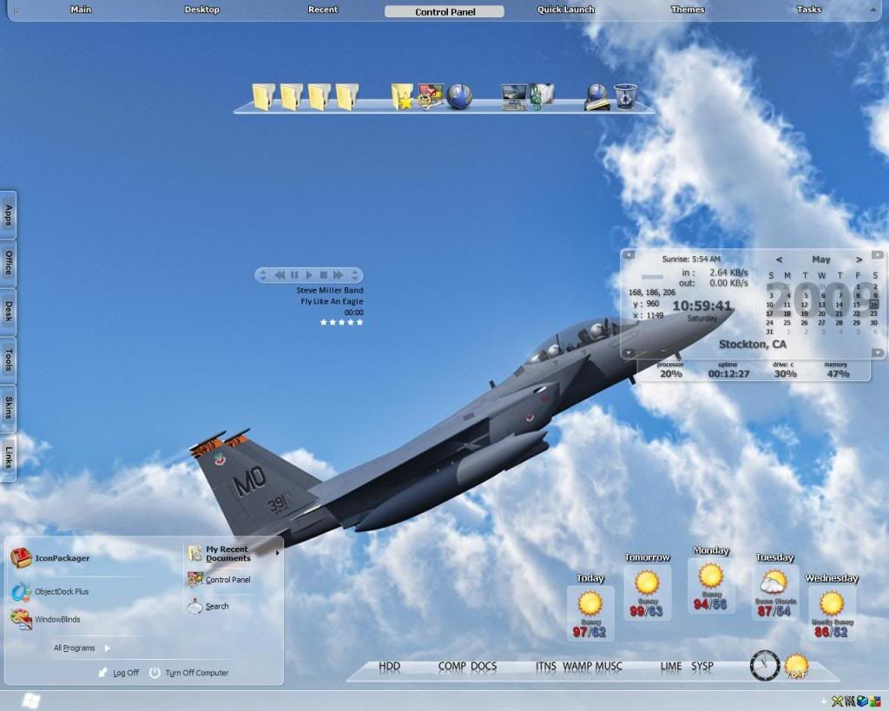Viewport: 889px width, 711px height.
Task: Click the right up-down arrows on player
Action: (x=355, y=275)
